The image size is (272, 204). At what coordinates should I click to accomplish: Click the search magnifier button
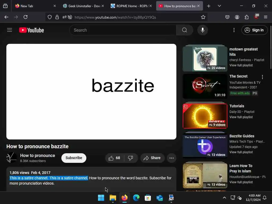pos(185,30)
